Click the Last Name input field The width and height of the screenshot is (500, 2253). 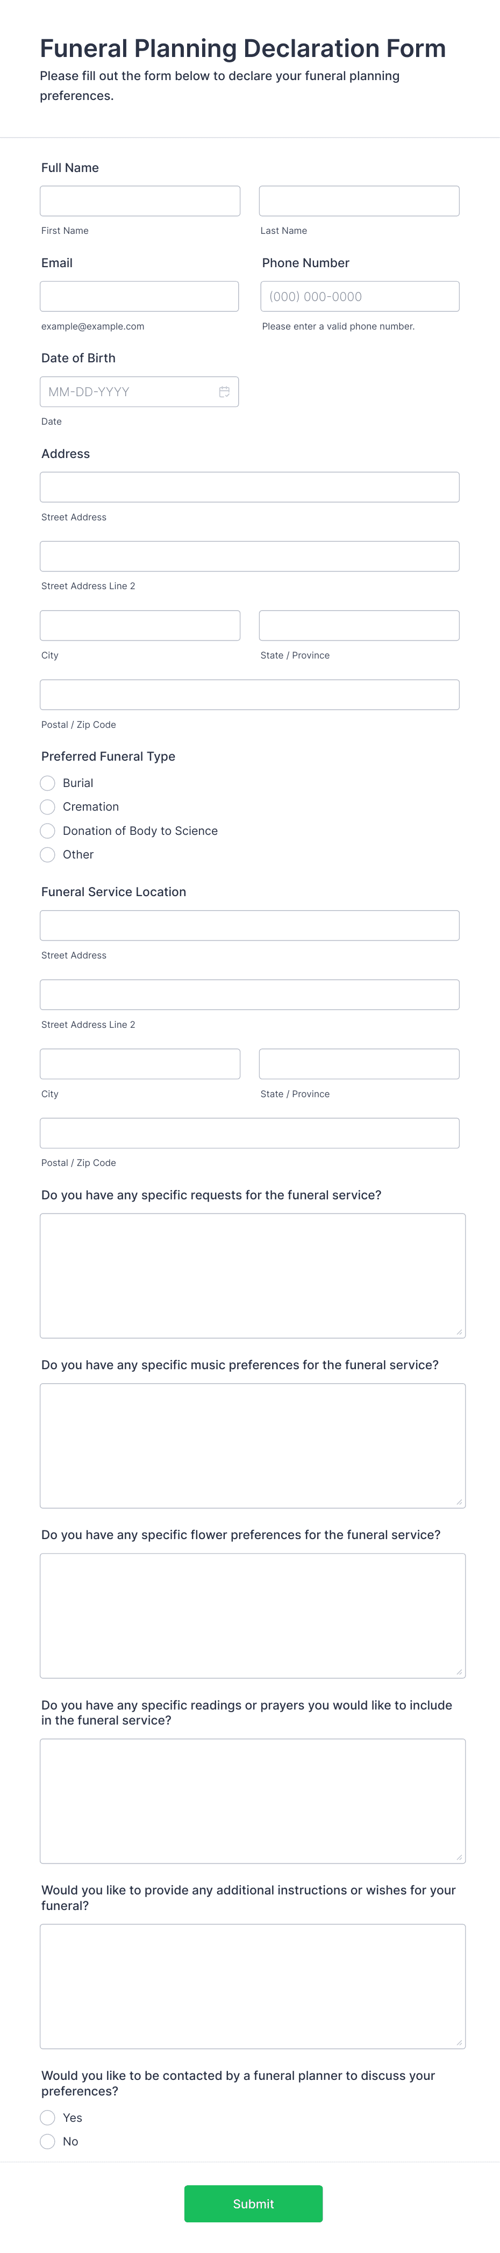(359, 201)
